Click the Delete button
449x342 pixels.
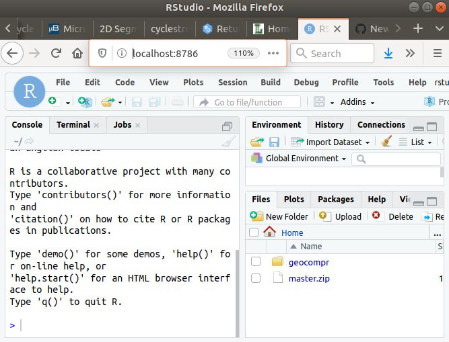point(392,216)
